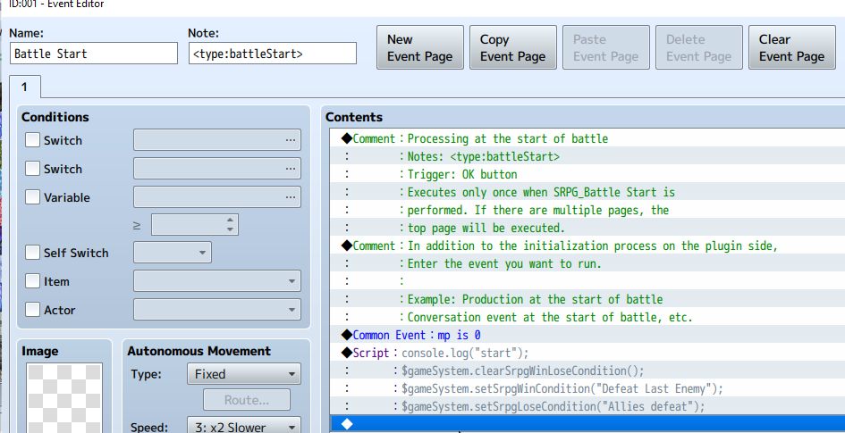Open the Speed dropdown showing x2 Slower
The height and width of the screenshot is (433, 845).
[x=244, y=427]
